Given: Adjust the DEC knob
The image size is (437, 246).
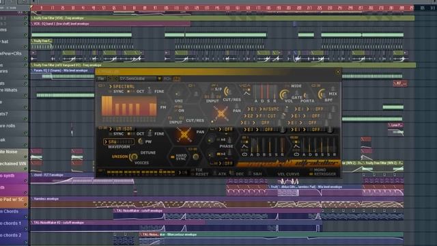Looking at the screenshot, I should click(231, 173).
